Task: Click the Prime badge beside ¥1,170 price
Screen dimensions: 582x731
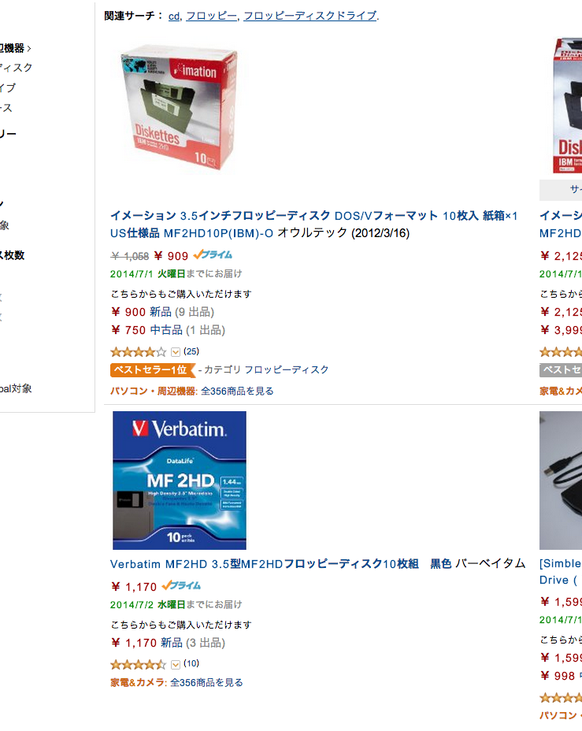Action: [x=181, y=585]
